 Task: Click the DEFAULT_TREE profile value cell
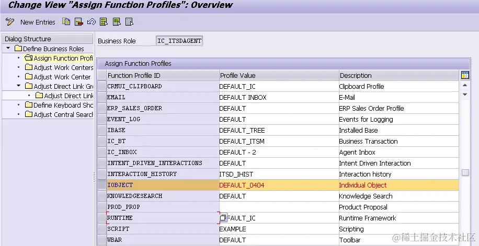[279, 131]
